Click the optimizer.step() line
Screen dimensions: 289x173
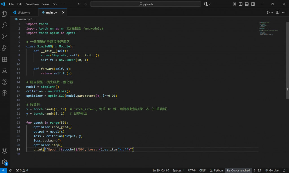pyautogui.click(x=48, y=145)
